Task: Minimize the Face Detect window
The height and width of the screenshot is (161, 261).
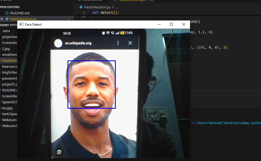Action: click(159, 24)
